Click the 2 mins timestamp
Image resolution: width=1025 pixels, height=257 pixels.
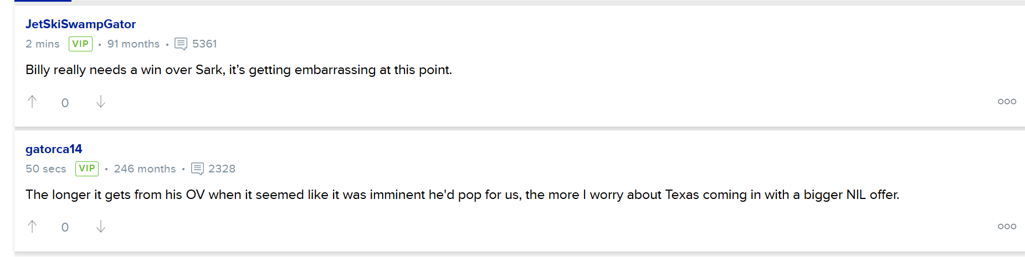43,44
